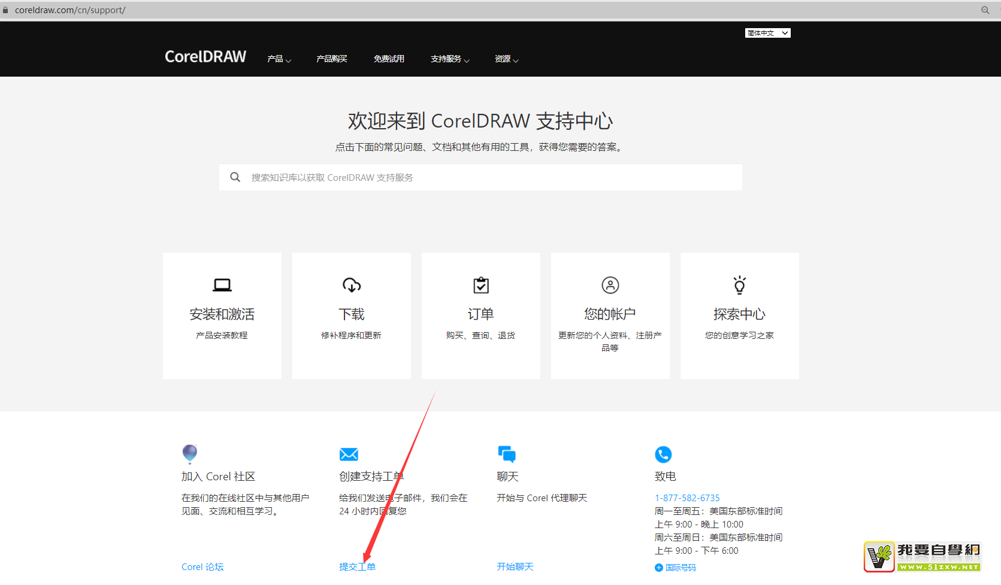The image size is (1001, 585).
Task: Click the 加入 Corel 社区 heading
Action: tap(219, 477)
